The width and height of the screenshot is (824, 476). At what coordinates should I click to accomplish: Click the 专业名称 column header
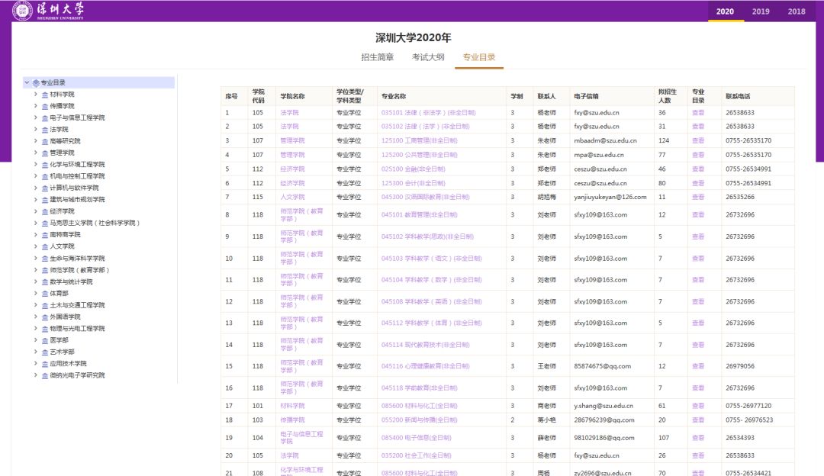394,96
